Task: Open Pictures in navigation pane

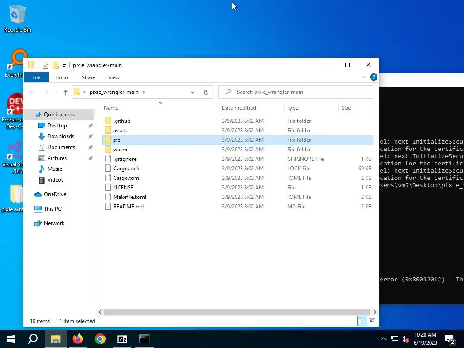Action: click(57, 158)
